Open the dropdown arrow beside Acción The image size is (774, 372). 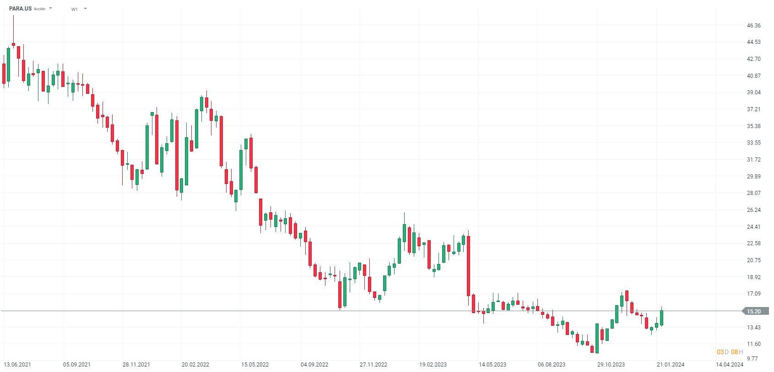click(x=50, y=8)
